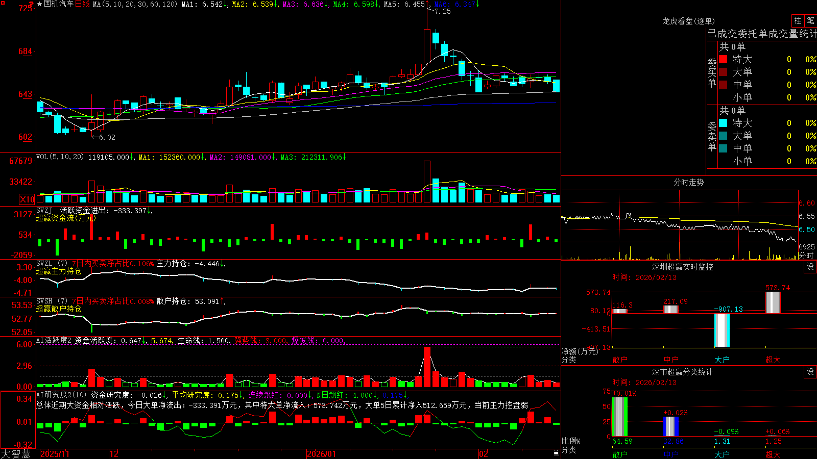Click the 超赢资金流(万元) yellow label

pyautogui.click(x=66, y=218)
